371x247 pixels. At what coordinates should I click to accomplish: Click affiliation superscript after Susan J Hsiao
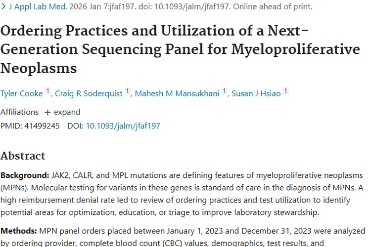[x=286, y=91]
